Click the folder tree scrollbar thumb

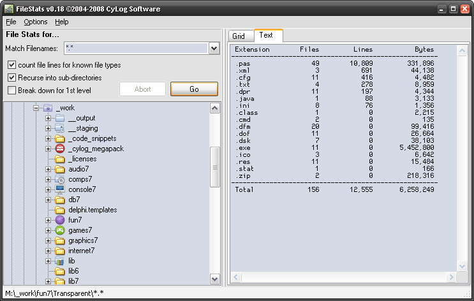coord(214,167)
